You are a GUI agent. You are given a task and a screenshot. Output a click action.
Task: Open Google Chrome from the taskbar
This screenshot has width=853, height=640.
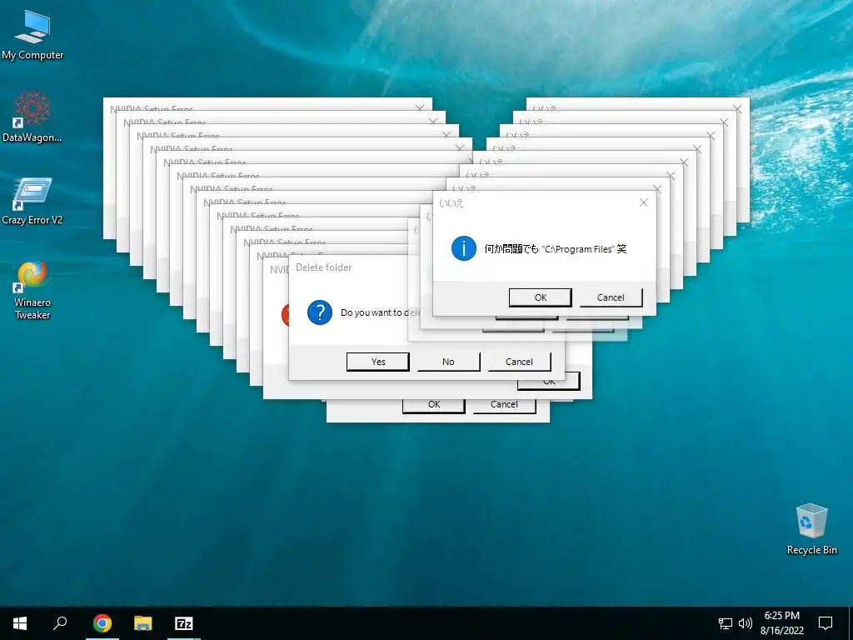(x=102, y=623)
